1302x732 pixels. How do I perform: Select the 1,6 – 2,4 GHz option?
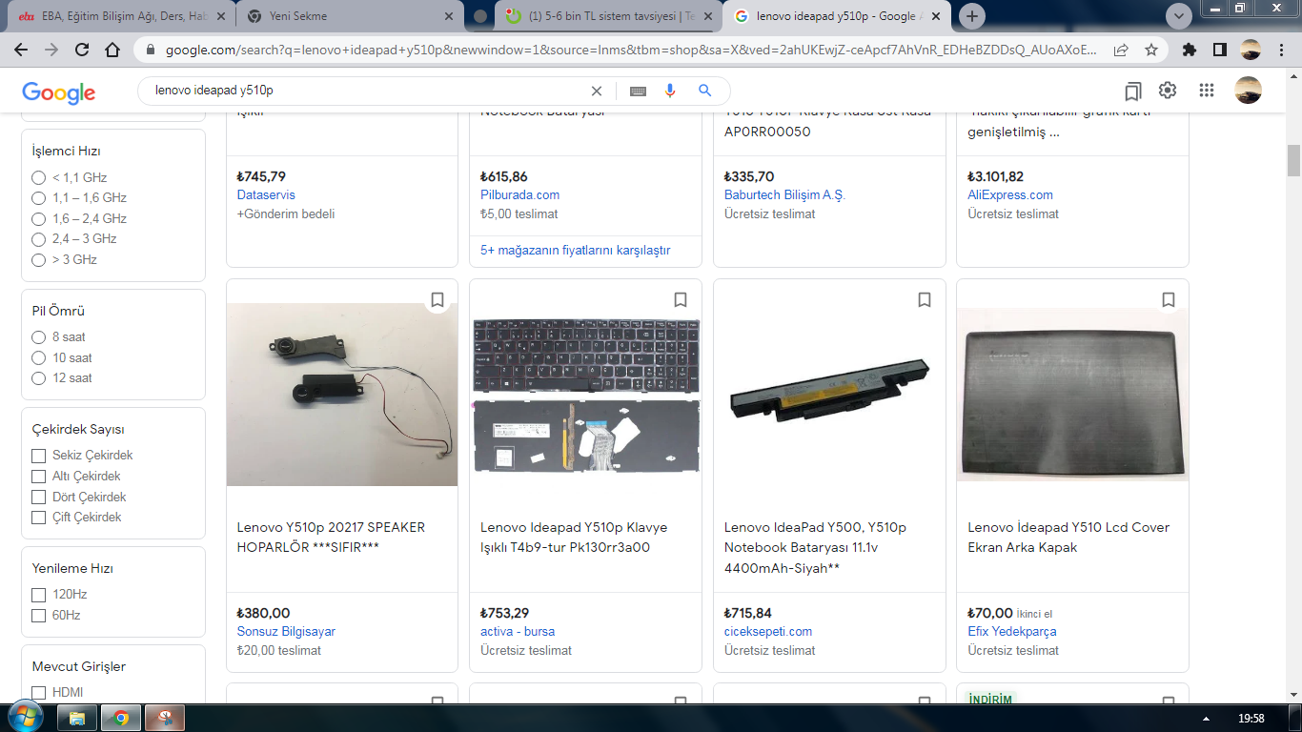38,219
